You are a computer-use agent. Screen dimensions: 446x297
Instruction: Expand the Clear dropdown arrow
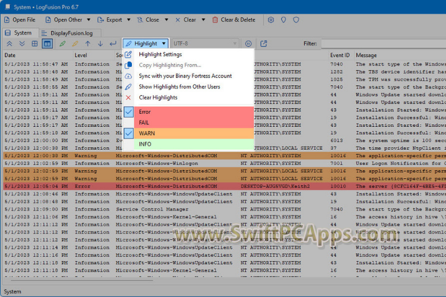[203, 20]
